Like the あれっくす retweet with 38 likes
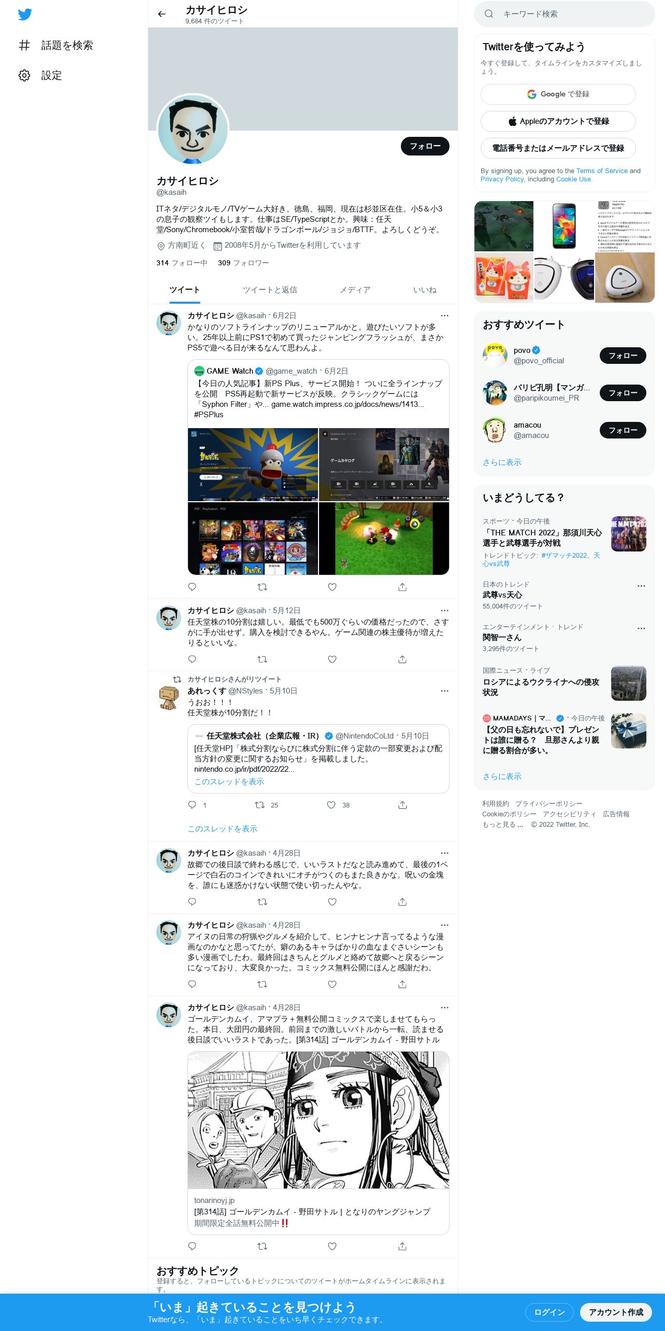Image resolution: width=665 pixels, height=1331 pixels. point(331,805)
